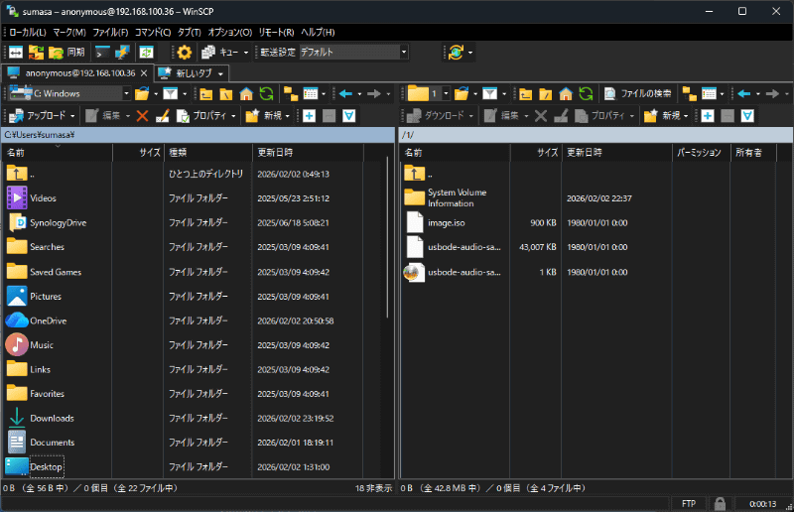794x512 pixels.
Task: Click the remote select files plus icon
Action: click(708, 116)
